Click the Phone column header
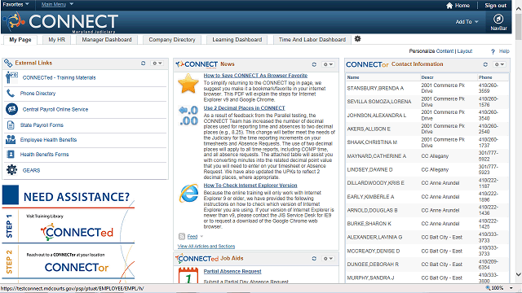The image size is (522, 293). (485, 77)
